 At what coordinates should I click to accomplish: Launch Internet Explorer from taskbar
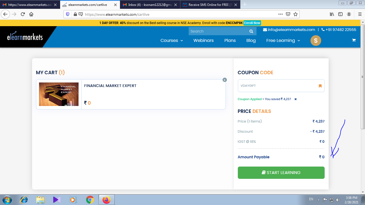24,200
